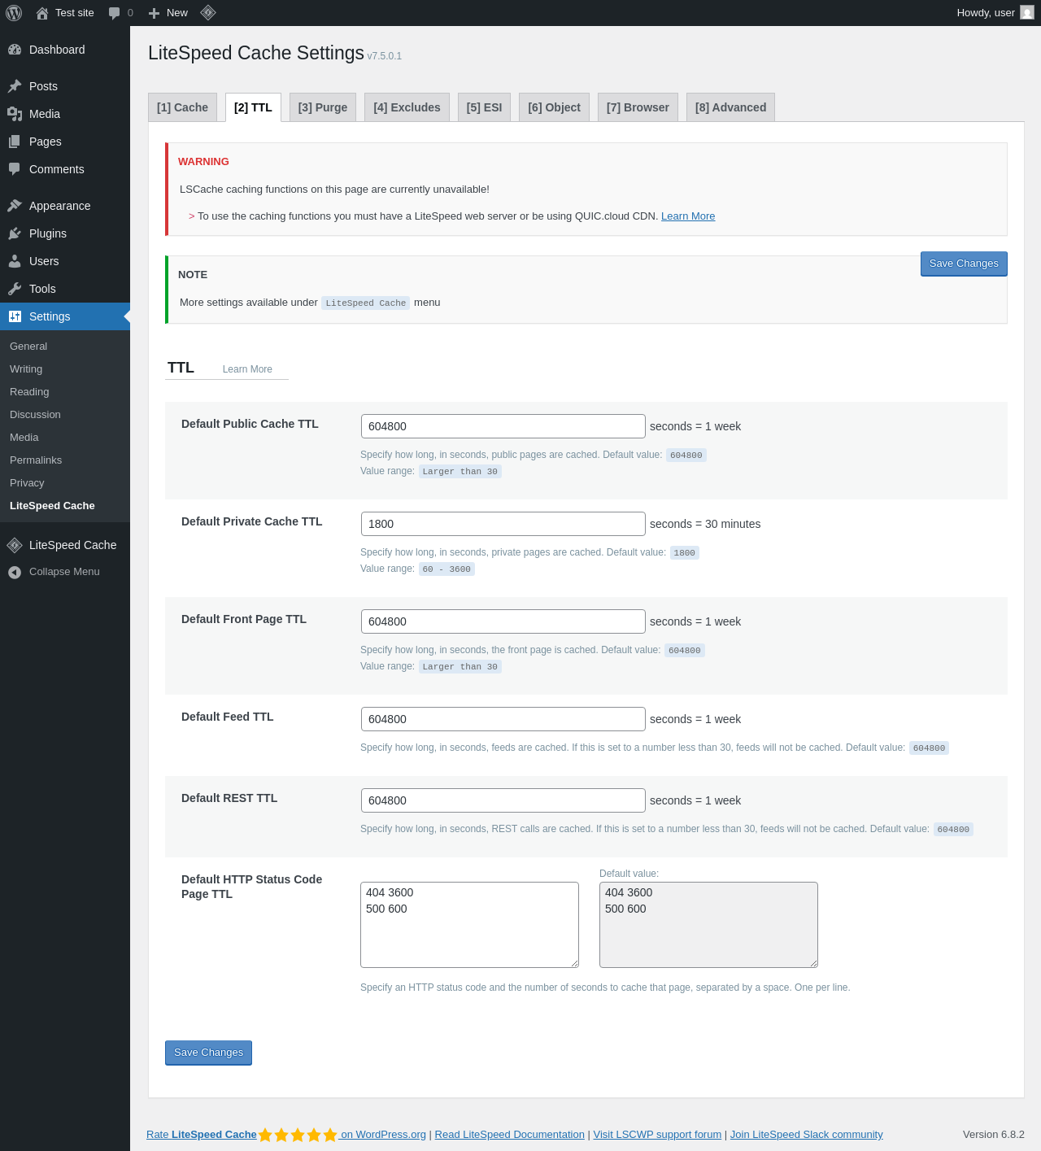
Task: Click Learn More link beside TTL heading
Action: pos(247,369)
